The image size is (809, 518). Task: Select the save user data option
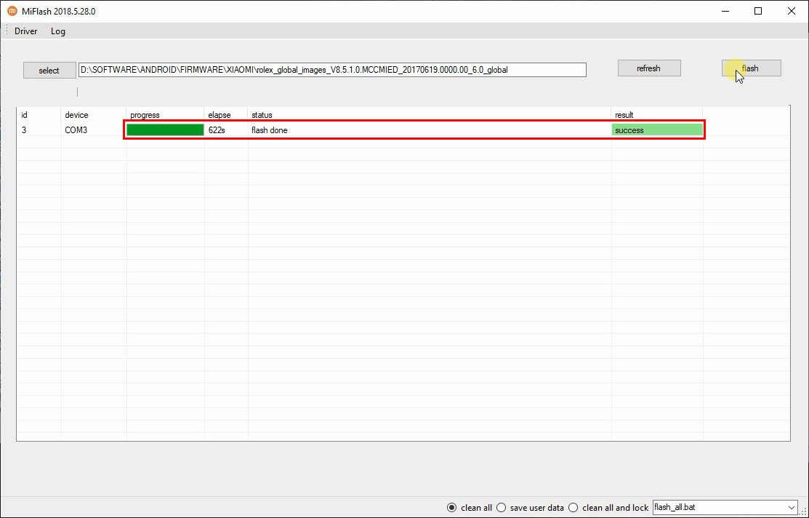[x=501, y=508]
